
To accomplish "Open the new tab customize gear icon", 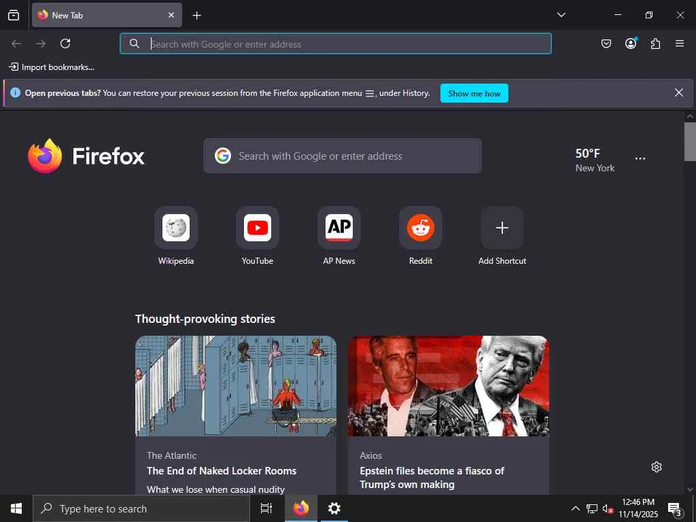I will click(657, 467).
